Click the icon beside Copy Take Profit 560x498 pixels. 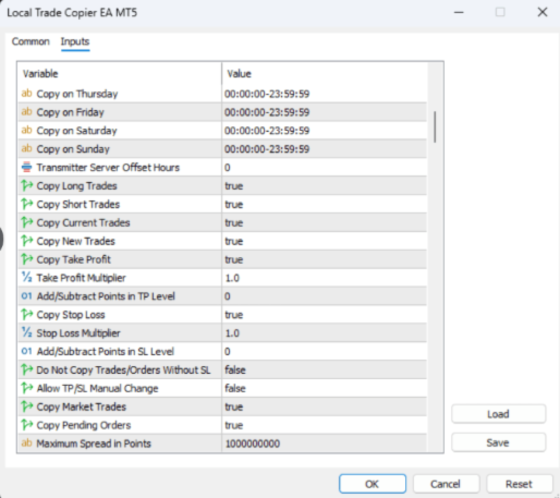pos(27,259)
